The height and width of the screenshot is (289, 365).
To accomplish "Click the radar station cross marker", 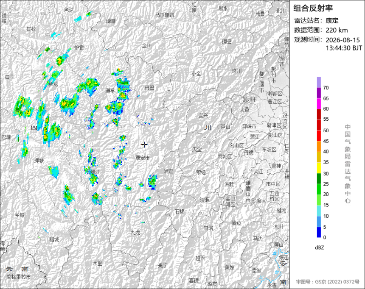I will pos(144,144).
